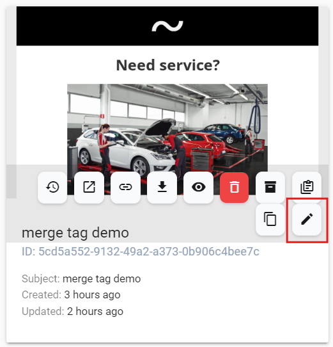Select the template ID link text
This screenshot has width=333, height=347.
tap(141, 252)
